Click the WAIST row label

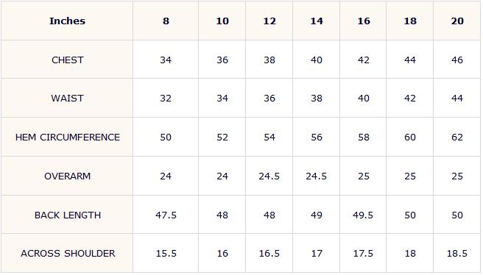coord(67,99)
